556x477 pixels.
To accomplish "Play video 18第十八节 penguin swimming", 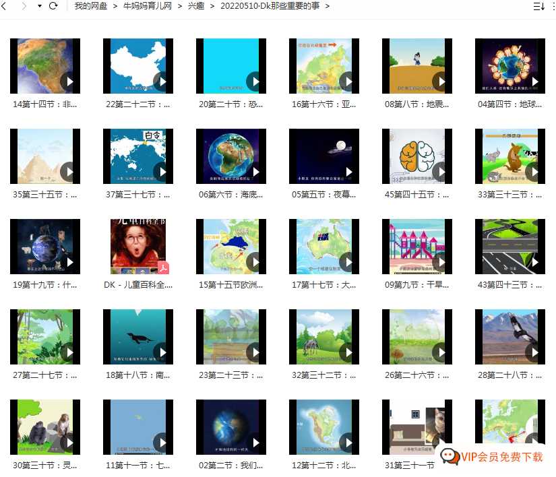I will tap(138, 337).
